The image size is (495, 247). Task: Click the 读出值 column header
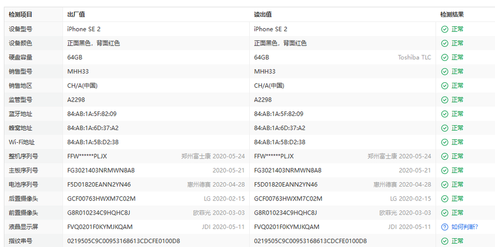(x=263, y=14)
